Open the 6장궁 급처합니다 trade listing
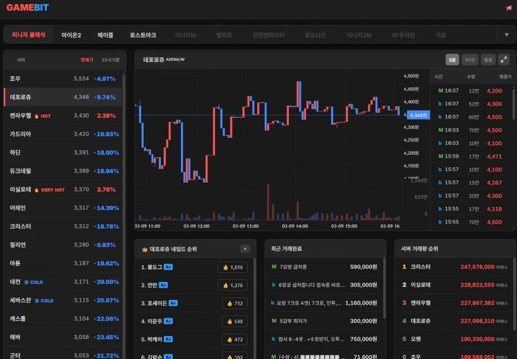 coord(324,285)
